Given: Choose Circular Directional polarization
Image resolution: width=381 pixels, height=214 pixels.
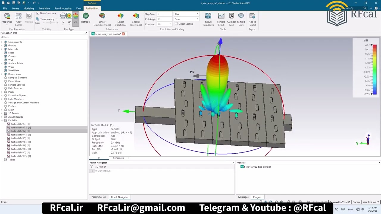Looking at the screenshot, I should click(x=136, y=19).
